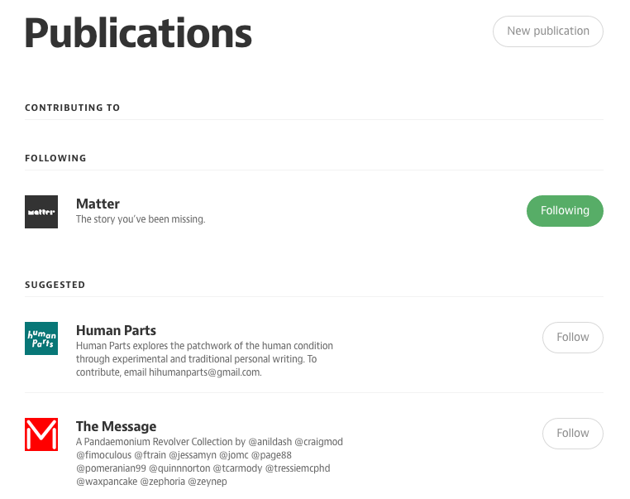Select the Contributing To section header
The image size is (630, 499).
[72, 108]
